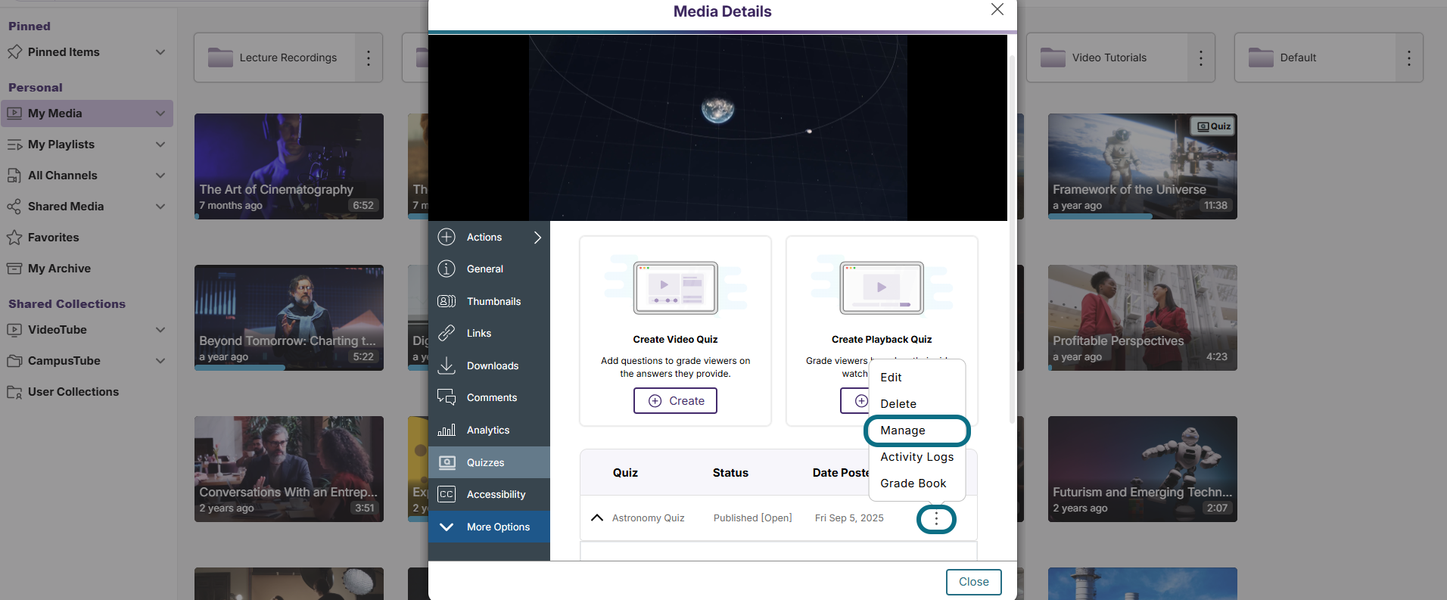Click Create under Create Video Quiz

675,401
